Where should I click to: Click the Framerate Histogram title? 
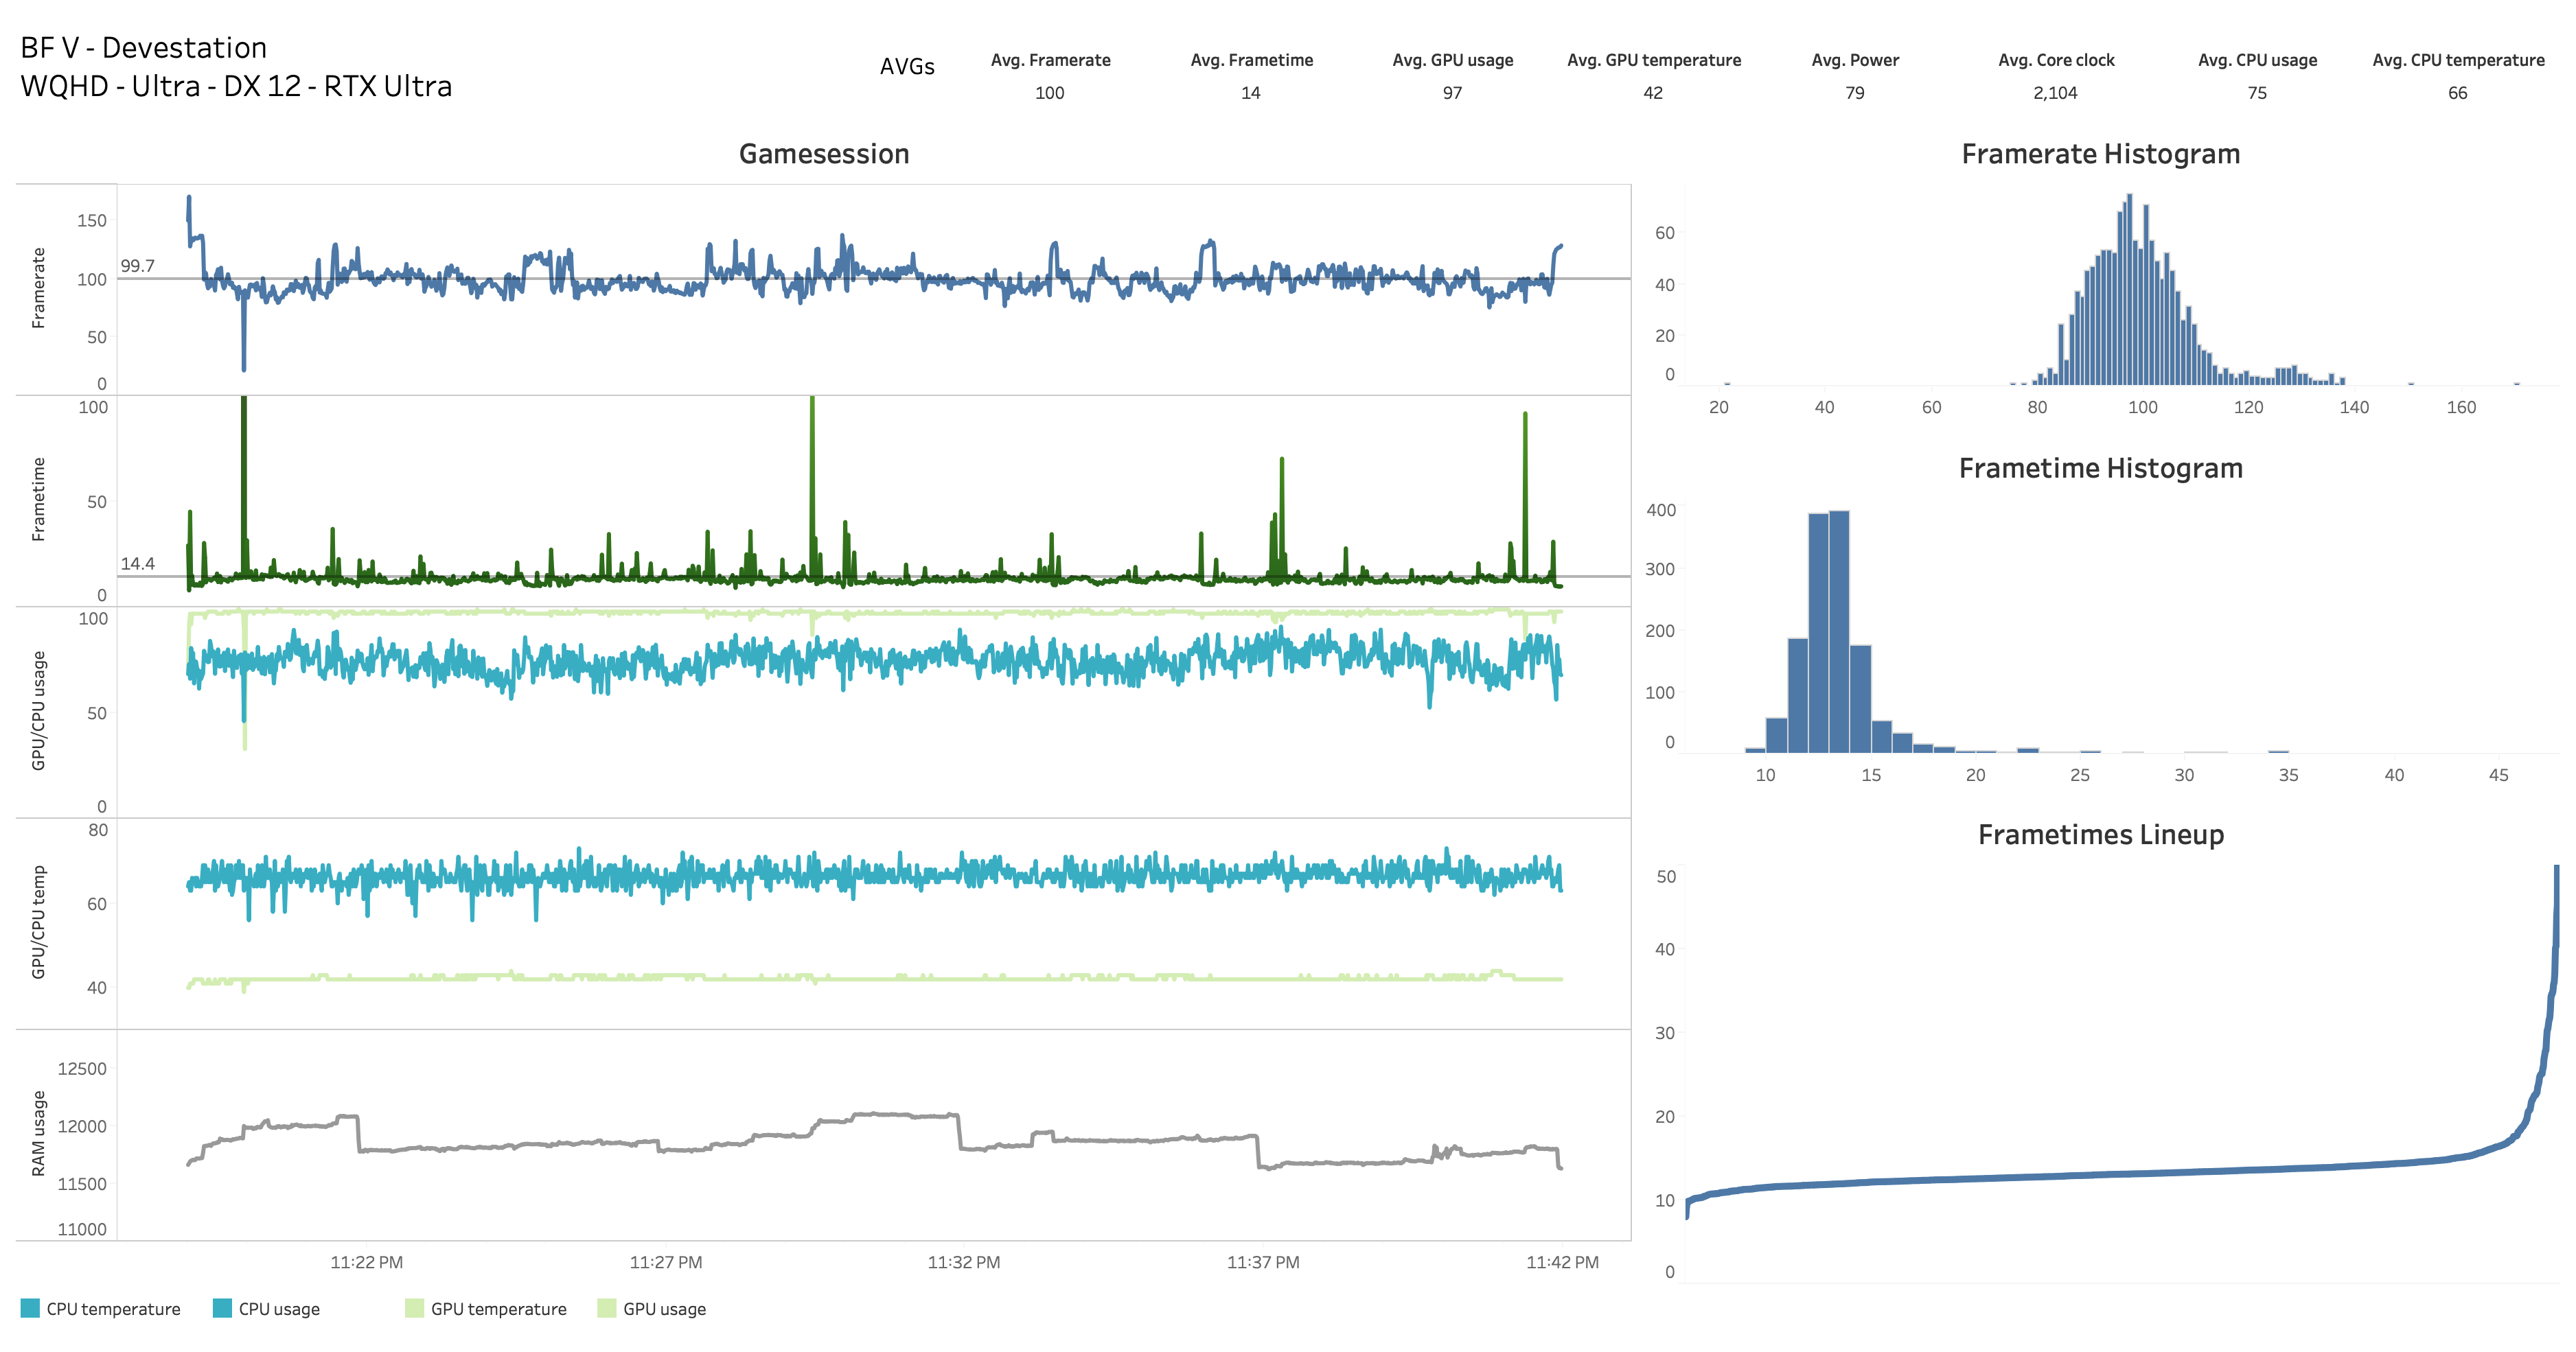pos(2100,154)
